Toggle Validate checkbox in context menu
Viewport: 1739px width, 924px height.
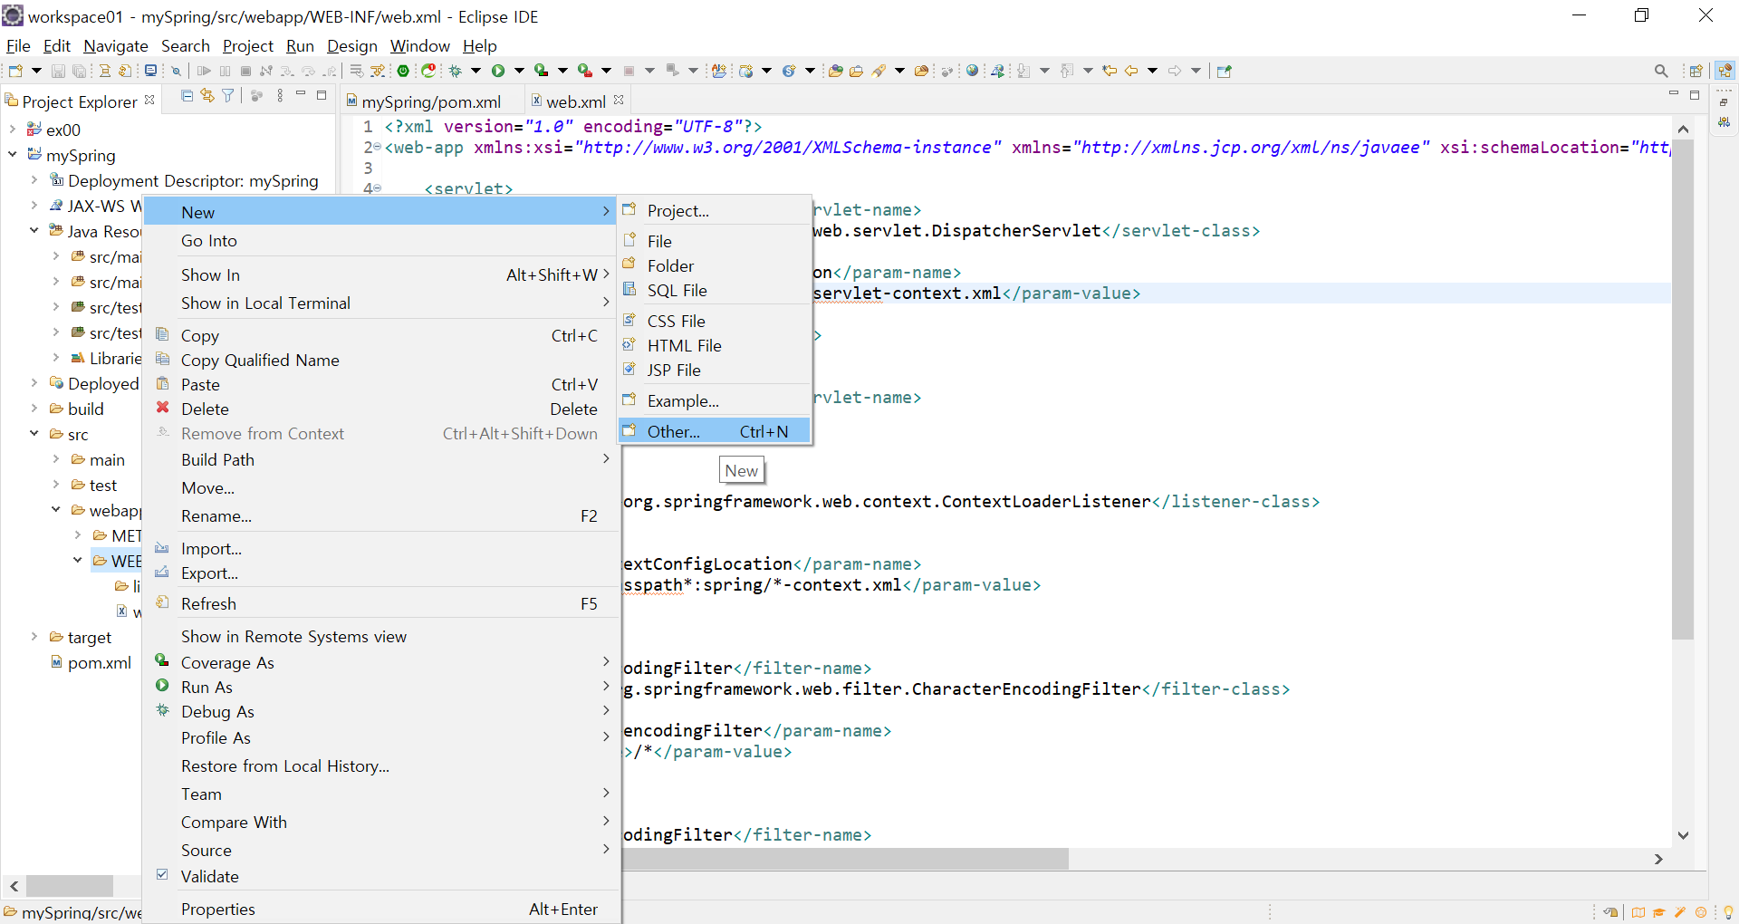[x=162, y=875]
